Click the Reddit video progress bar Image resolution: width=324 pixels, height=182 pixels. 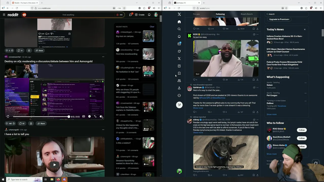[x=41, y=117]
